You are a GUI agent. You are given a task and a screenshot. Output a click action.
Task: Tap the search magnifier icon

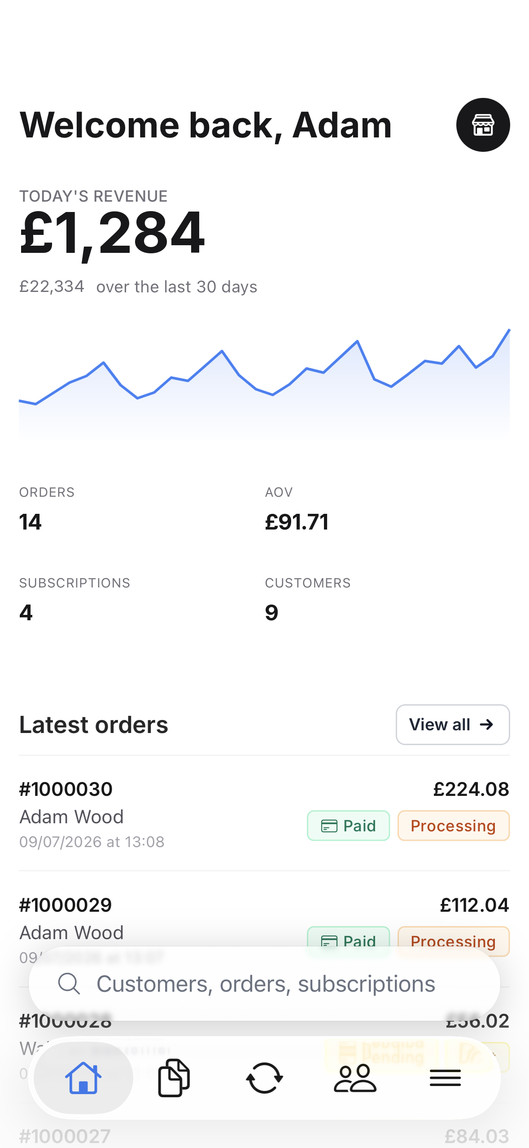click(x=69, y=984)
